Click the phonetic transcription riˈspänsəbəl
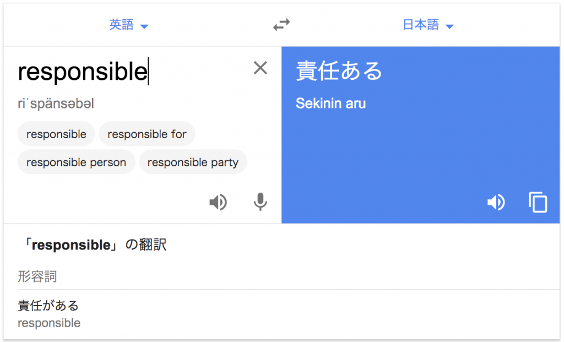Viewport: 564px width, 342px height. click(x=56, y=104)
